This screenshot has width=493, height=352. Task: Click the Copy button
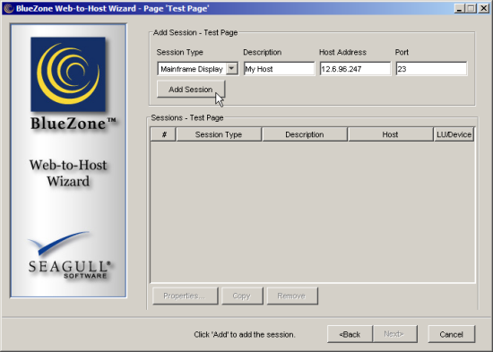click(242, 296)
